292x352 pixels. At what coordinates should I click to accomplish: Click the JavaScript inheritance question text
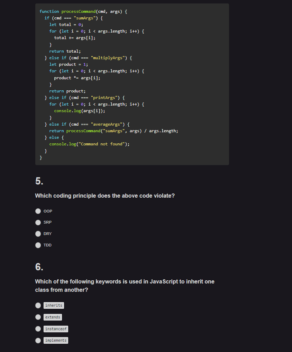pos(125,286)
